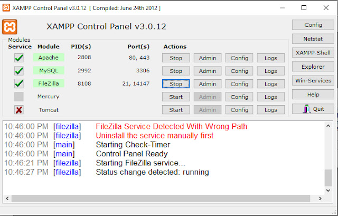Open Apache Config button

point(239,58)
